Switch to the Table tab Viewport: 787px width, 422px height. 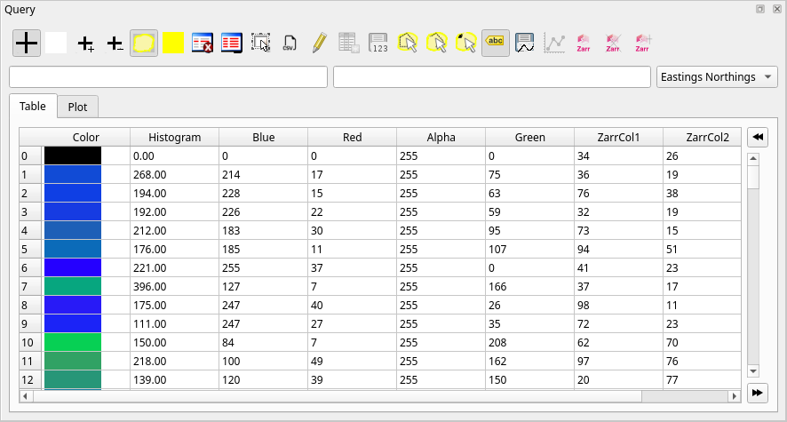33,106
